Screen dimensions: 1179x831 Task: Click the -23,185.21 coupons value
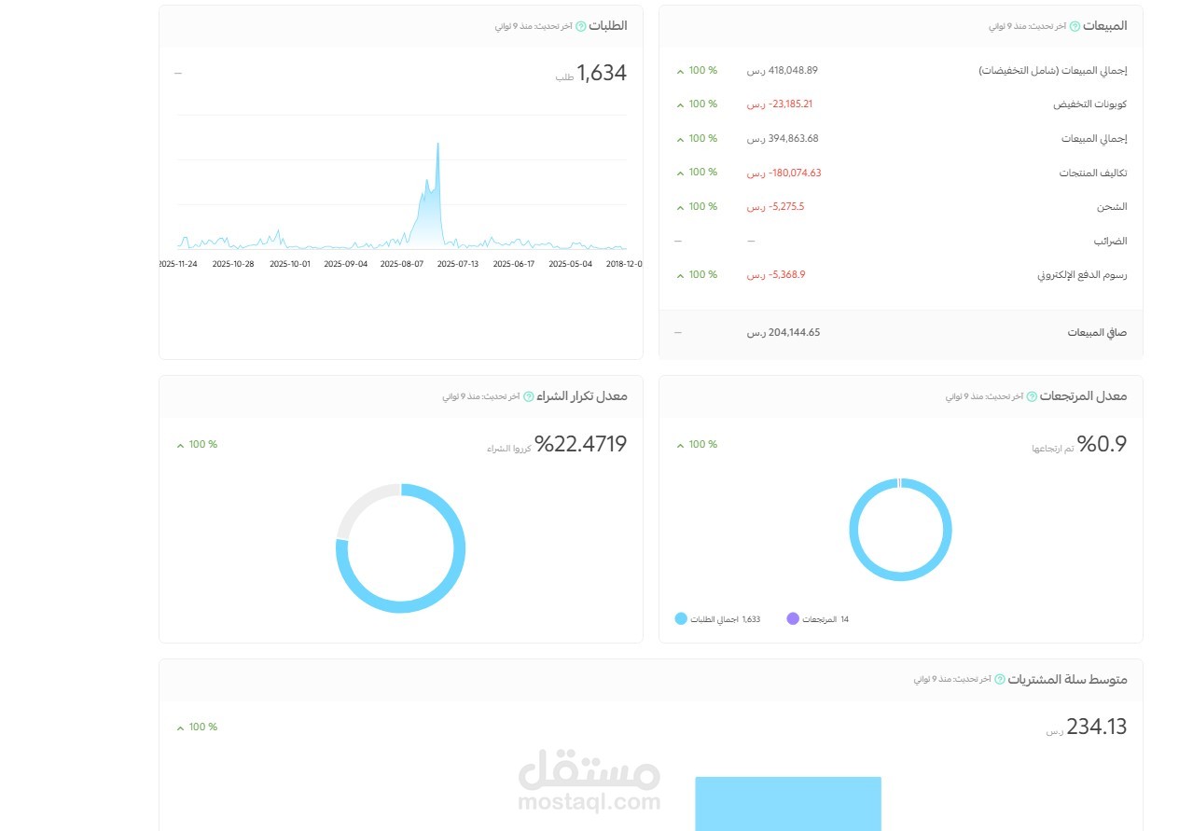pos(780,104)
